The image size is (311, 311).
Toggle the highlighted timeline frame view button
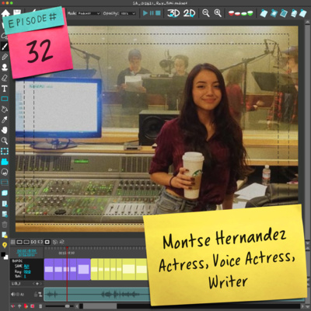(x=47, y=242)
